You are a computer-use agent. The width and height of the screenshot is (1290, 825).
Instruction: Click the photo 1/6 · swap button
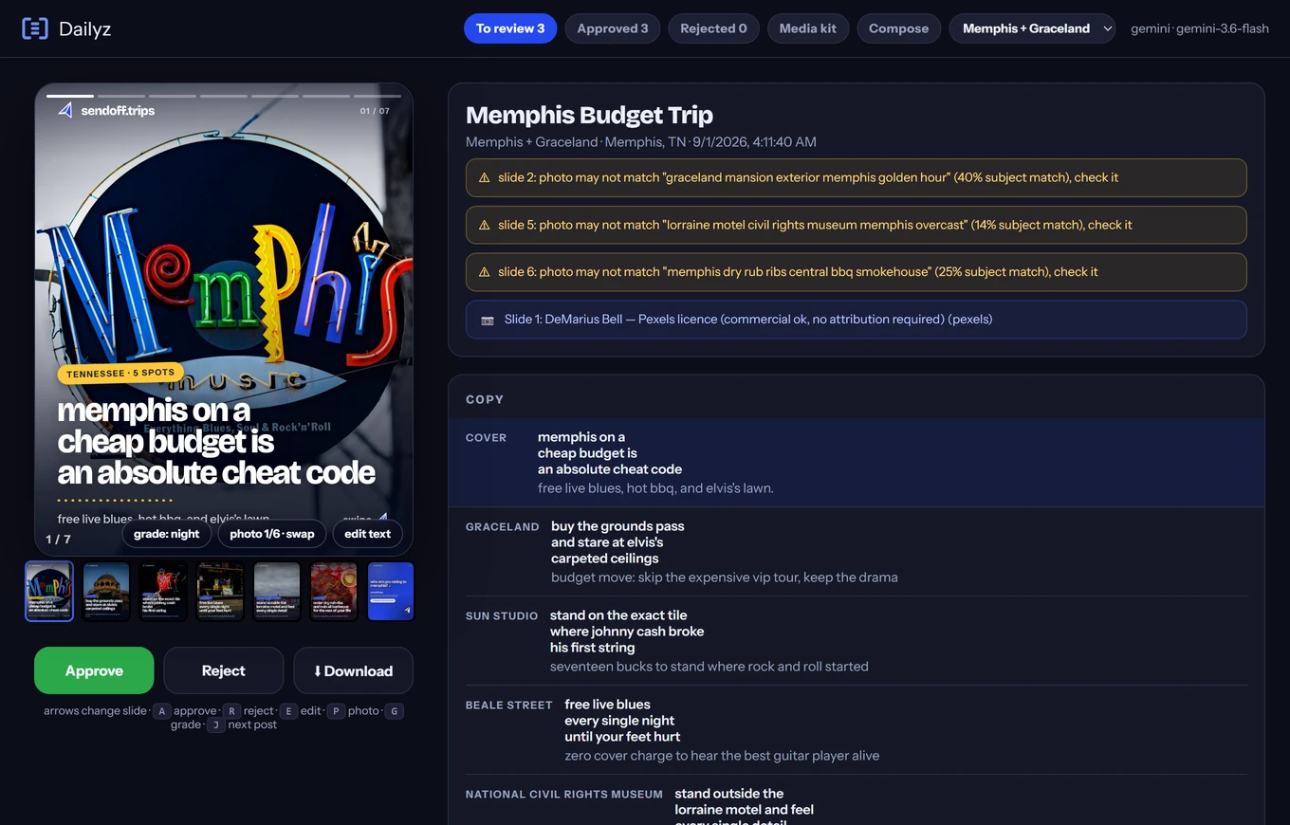tap(272, 534)
